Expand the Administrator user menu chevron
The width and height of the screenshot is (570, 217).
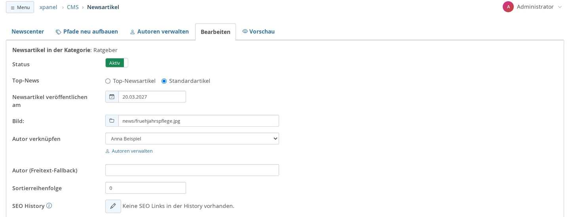(x=560, y=7)
